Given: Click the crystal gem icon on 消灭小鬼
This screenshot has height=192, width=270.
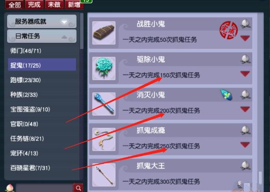Looking at the screenshot, I should [x=227, y=95].
